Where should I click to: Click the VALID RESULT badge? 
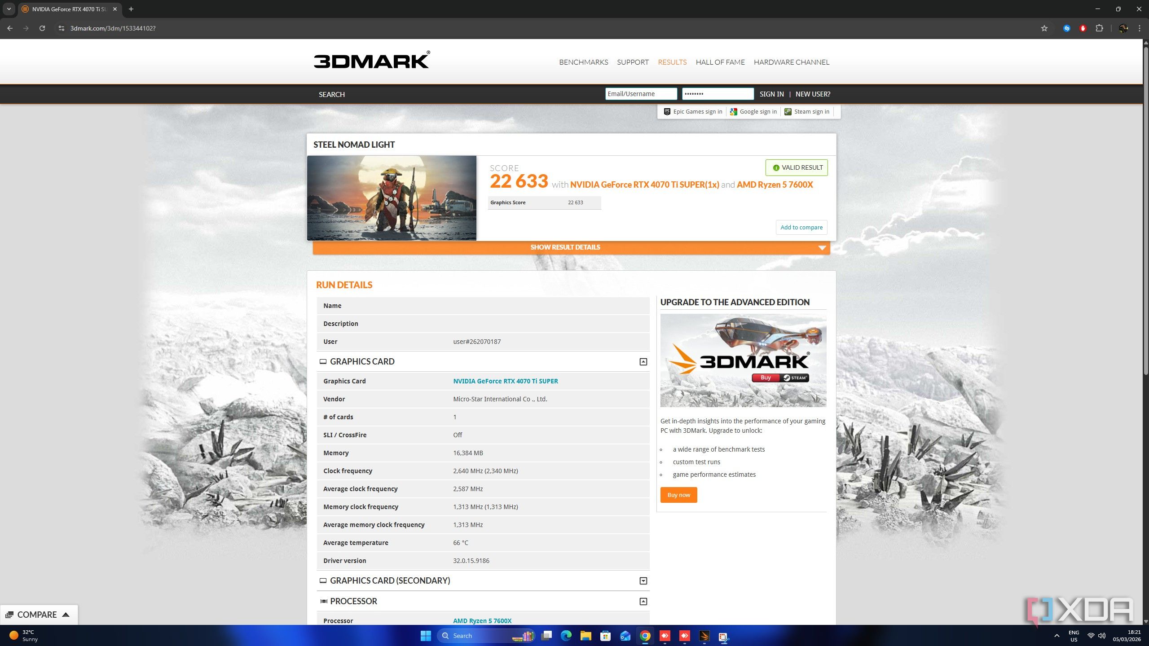797,167
